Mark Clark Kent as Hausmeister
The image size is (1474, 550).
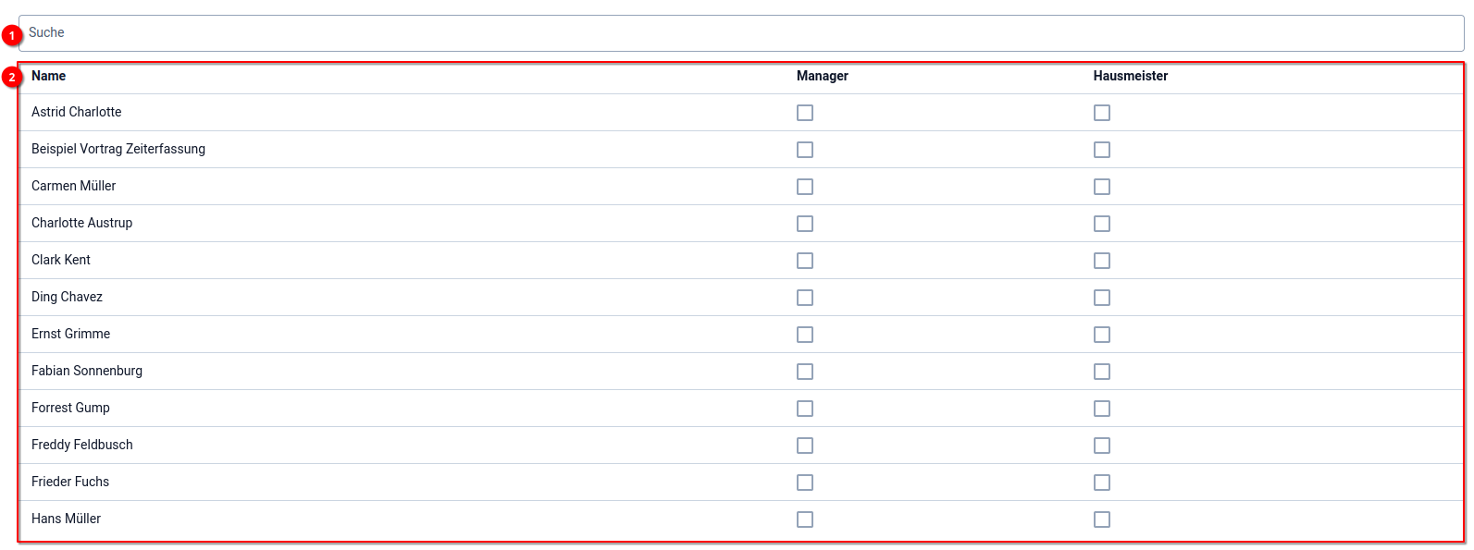(1102, 261)
